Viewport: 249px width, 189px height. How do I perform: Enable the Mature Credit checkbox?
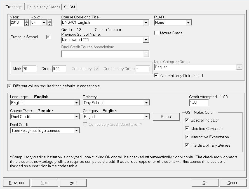[156, 33]
